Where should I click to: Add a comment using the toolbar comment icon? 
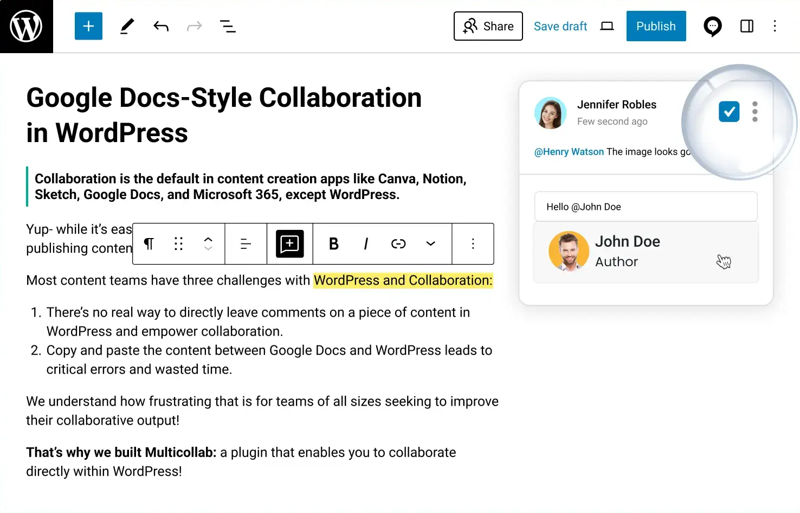point(289,244)
